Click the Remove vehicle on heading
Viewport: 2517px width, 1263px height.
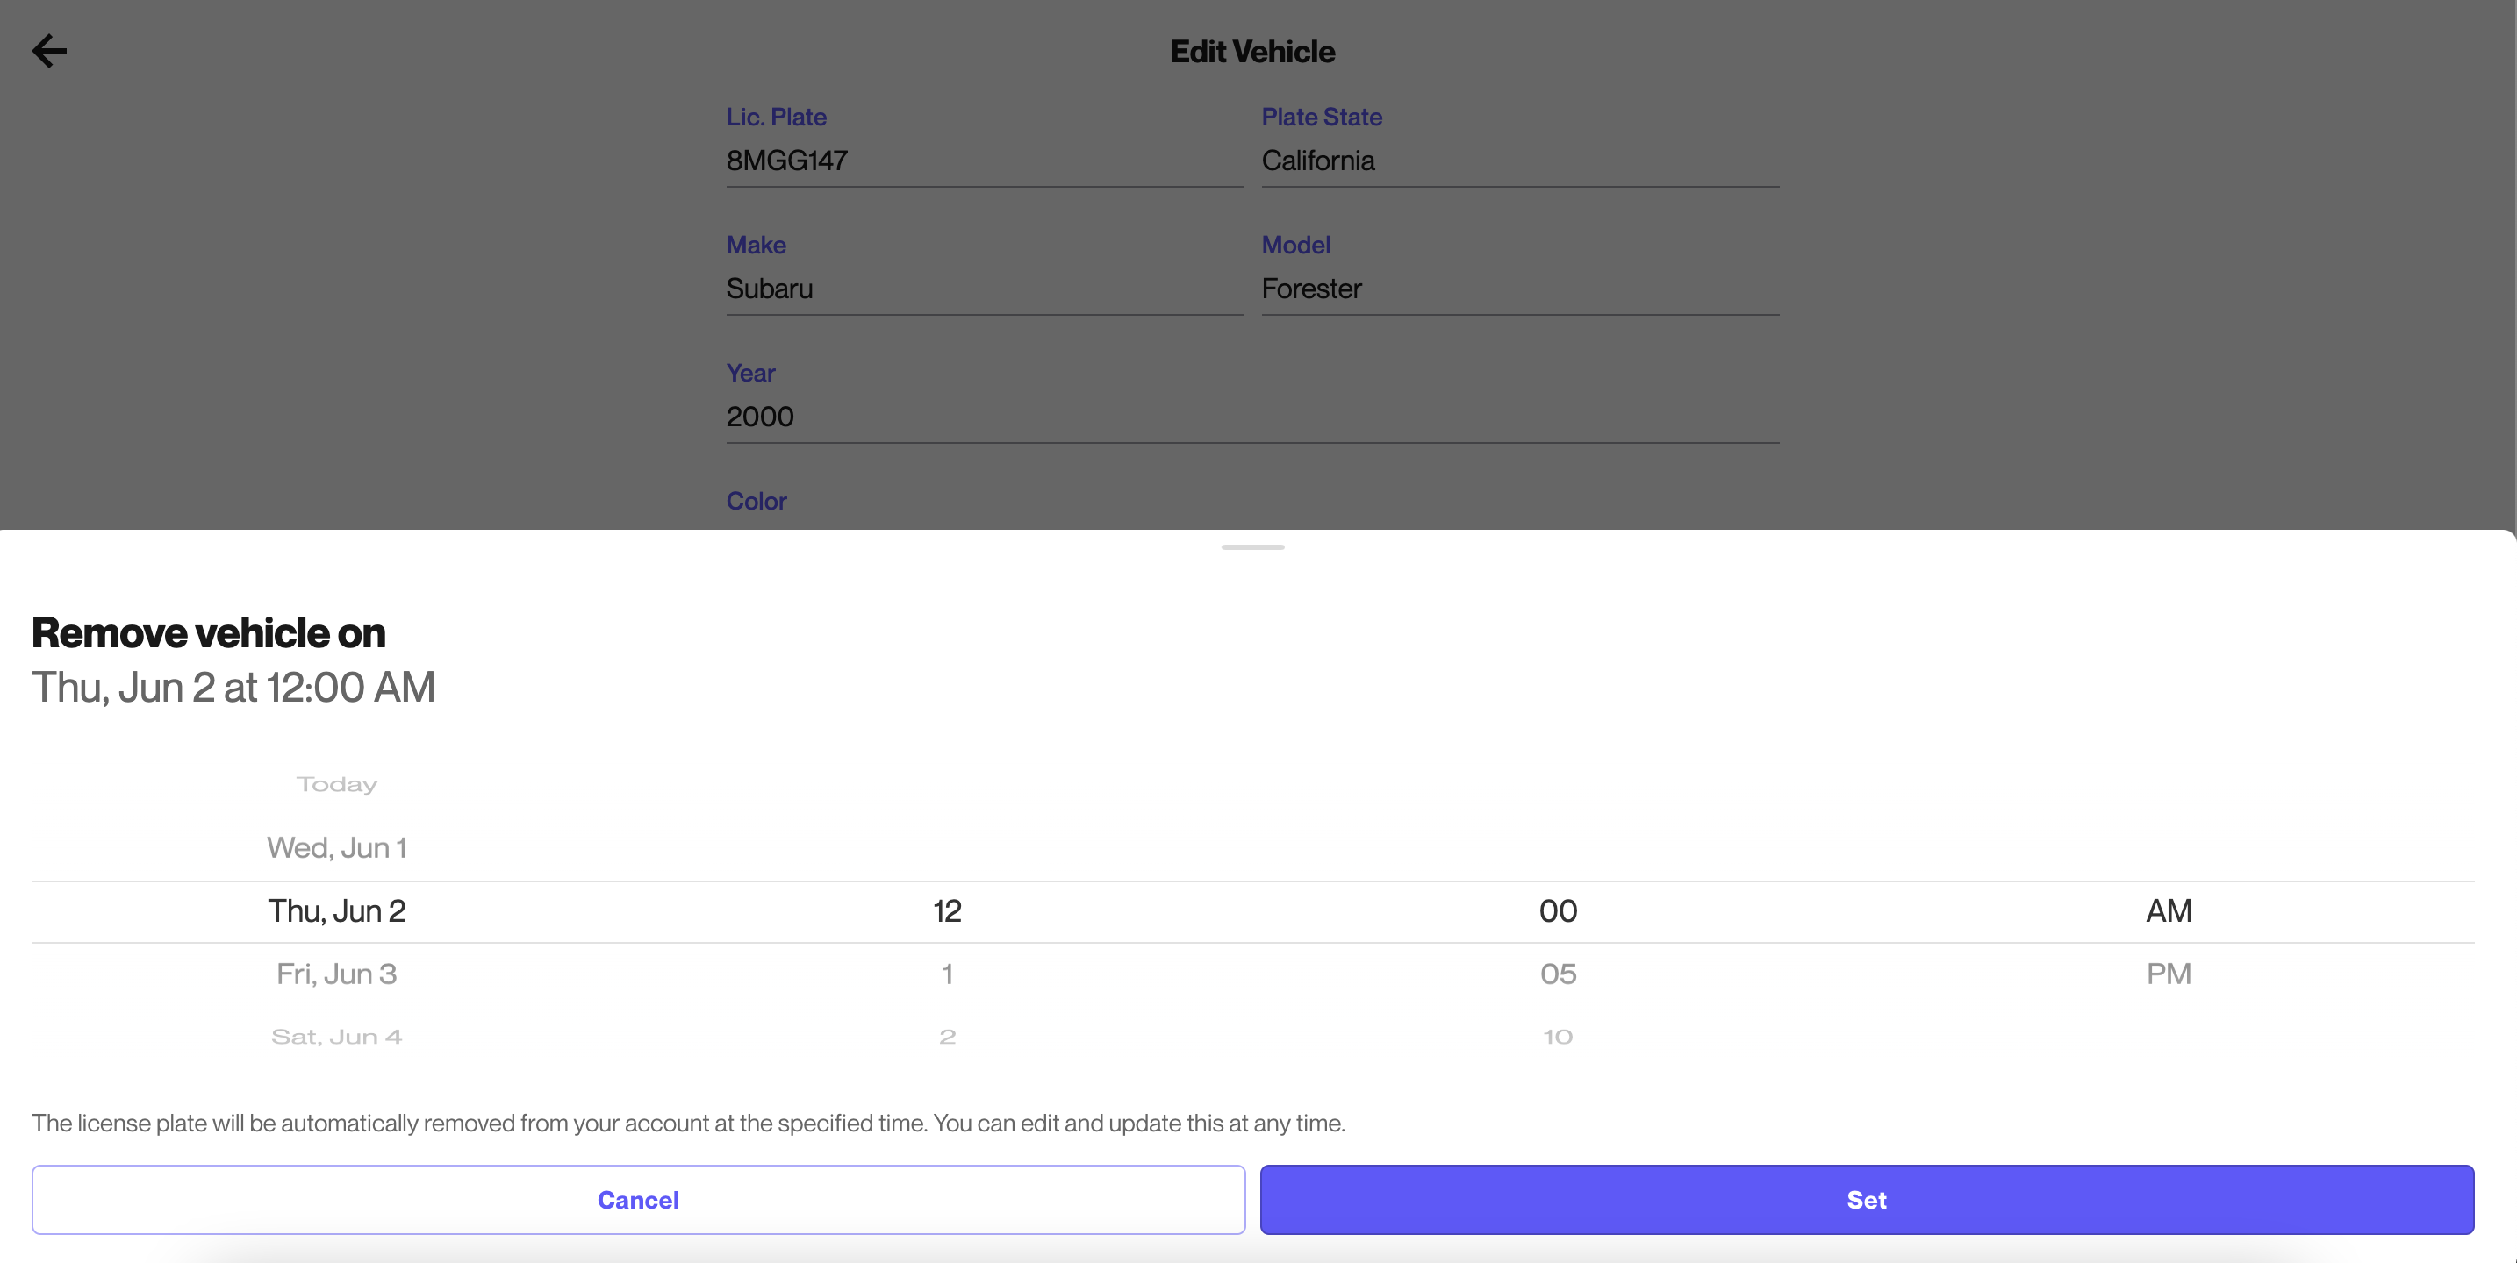point(208,633)
